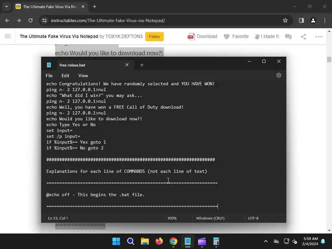View site information icon in address bar
The height and width of the screenshot is (249, 332).
tap(44, 20)
